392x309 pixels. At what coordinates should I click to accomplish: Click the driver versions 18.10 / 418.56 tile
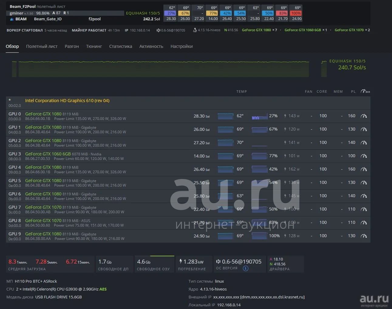pyautogui.click(x=286, y=264)
